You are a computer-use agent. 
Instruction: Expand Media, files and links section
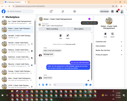(109, 50)
